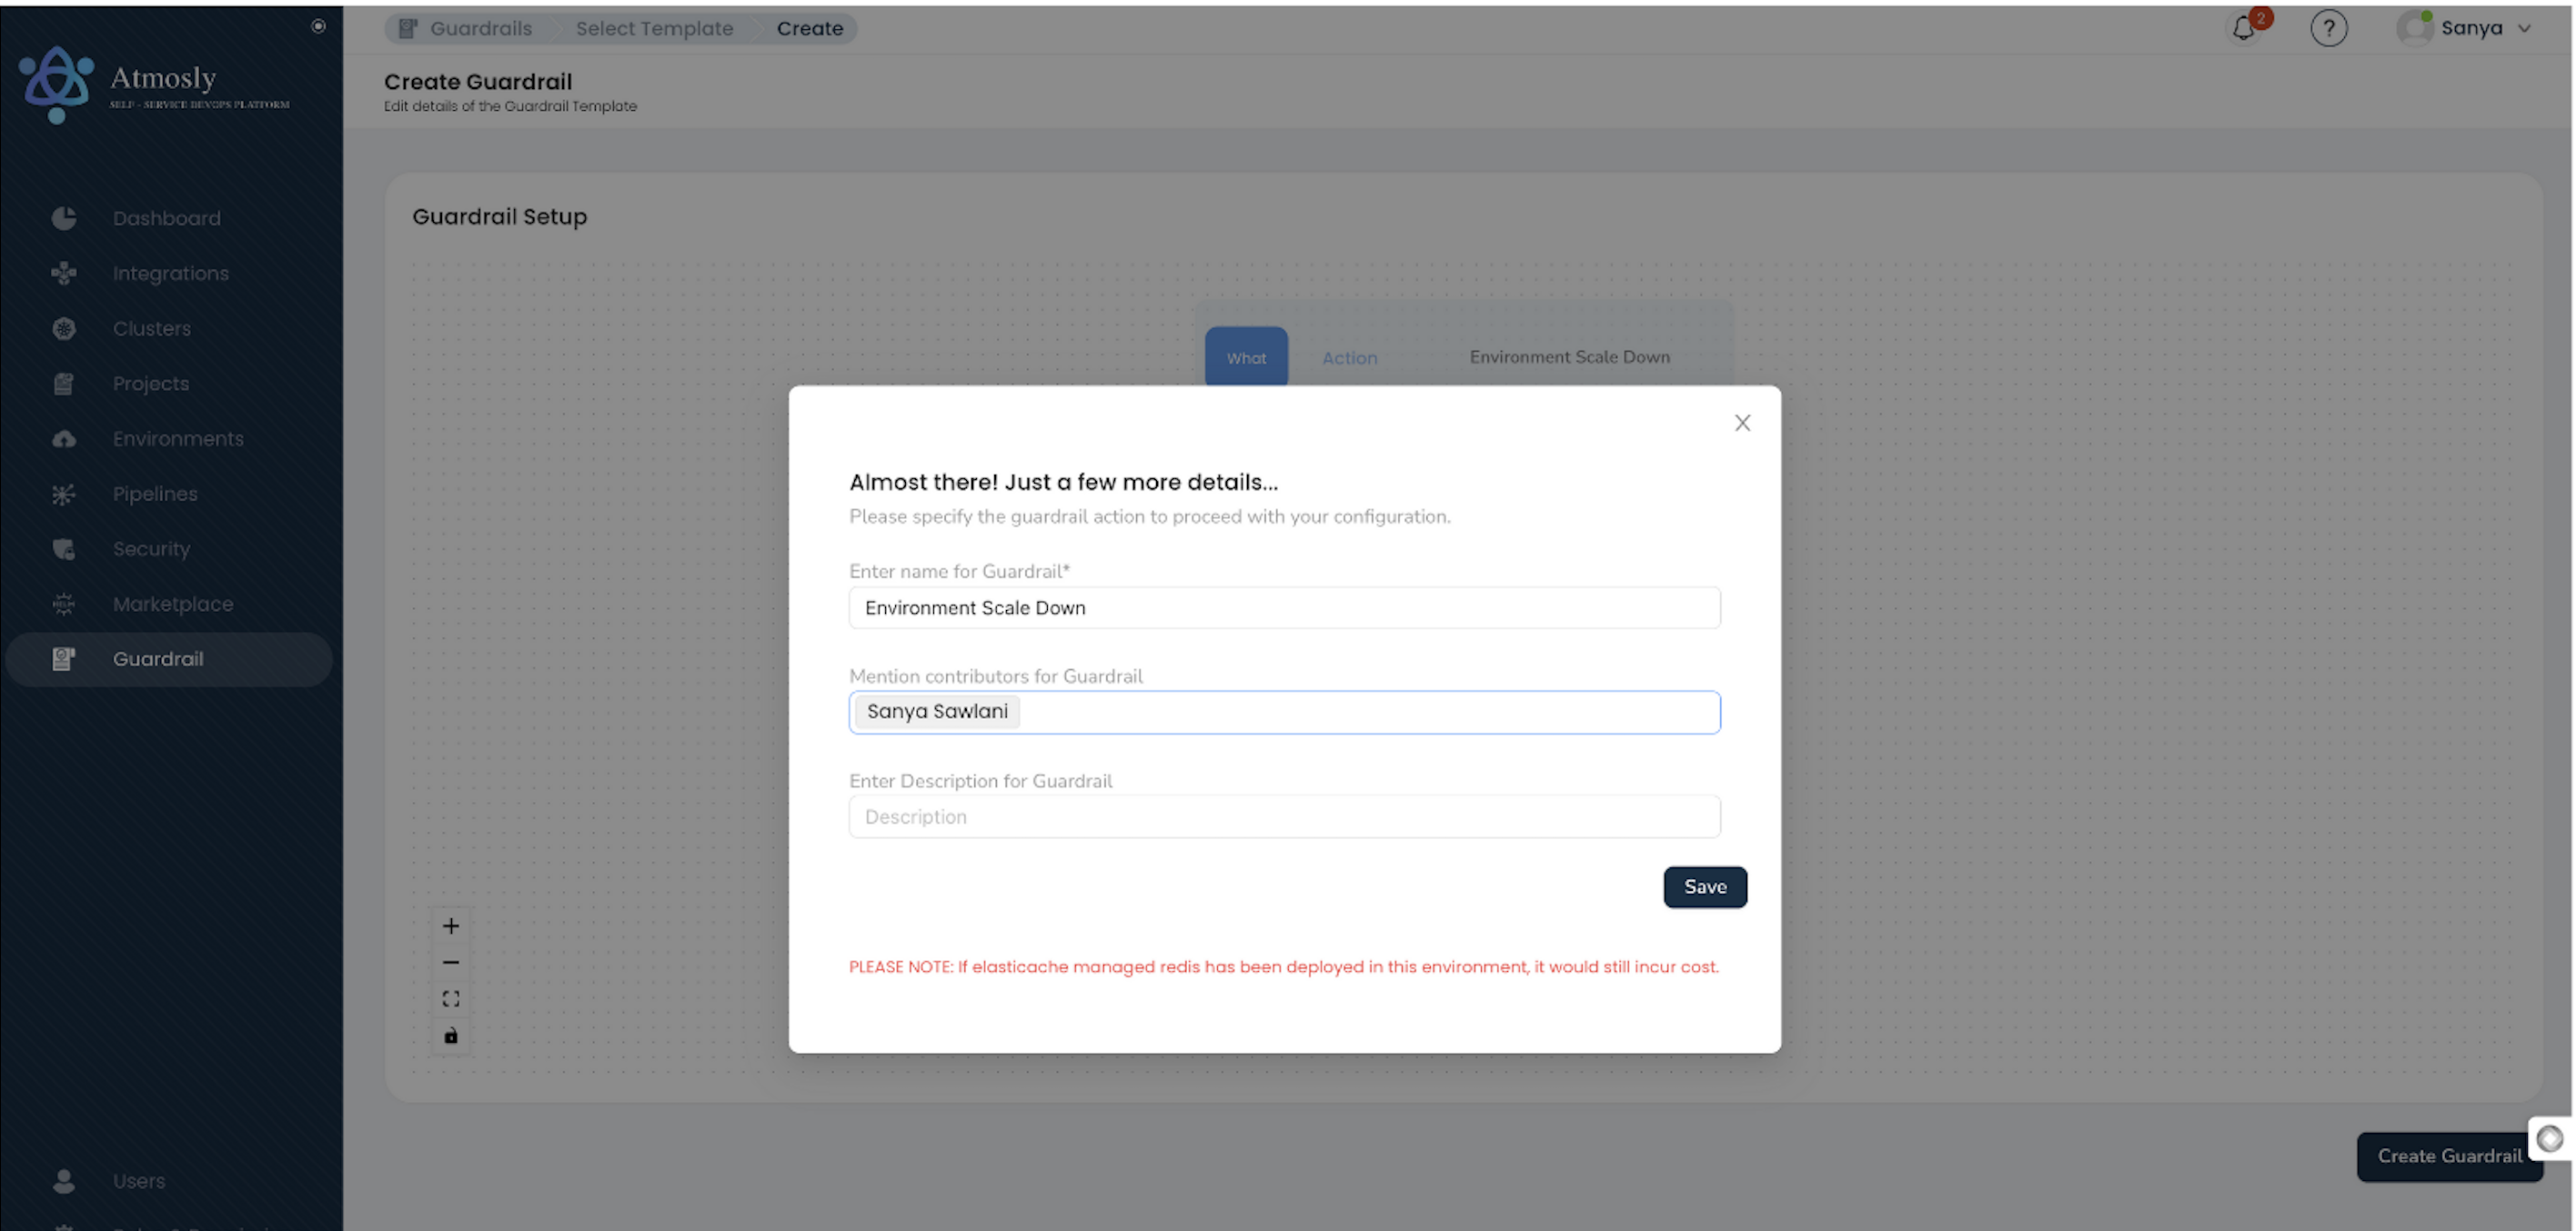This screenshot has width=2576, height=1231.
Task: Click the guardrail name input field
Action: coord(1284,607)
